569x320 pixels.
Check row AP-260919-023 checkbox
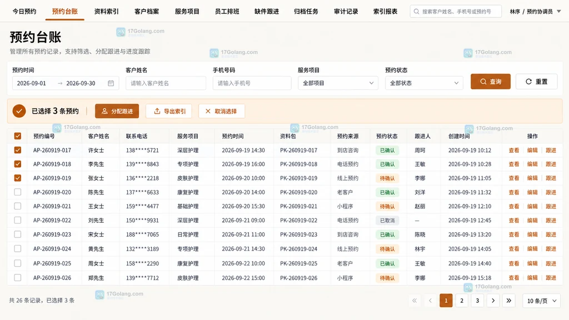click(x=17, y=234)
